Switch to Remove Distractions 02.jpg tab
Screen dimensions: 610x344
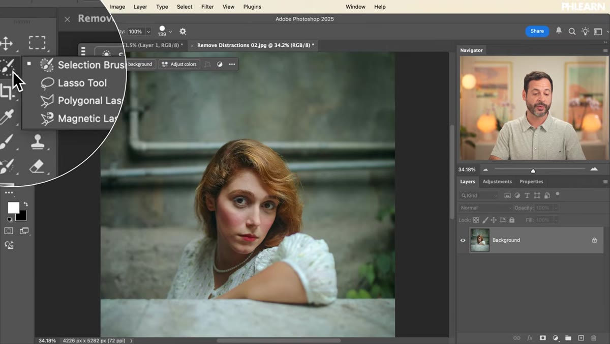(256, 45)
